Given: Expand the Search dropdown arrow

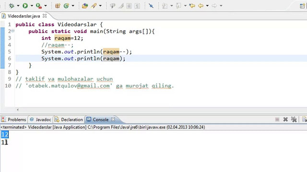Looking at the screenshot, I should coord(100,6).
